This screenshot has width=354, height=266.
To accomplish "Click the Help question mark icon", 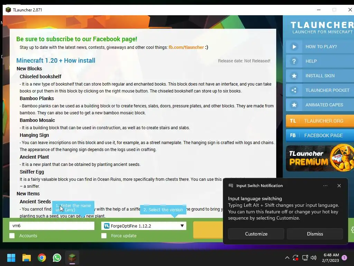I will tap(294, 61).
